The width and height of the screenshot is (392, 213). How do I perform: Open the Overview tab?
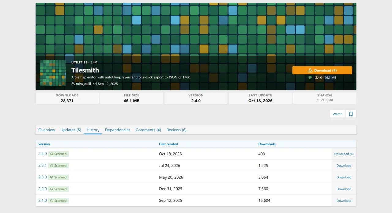click(47, 130)
